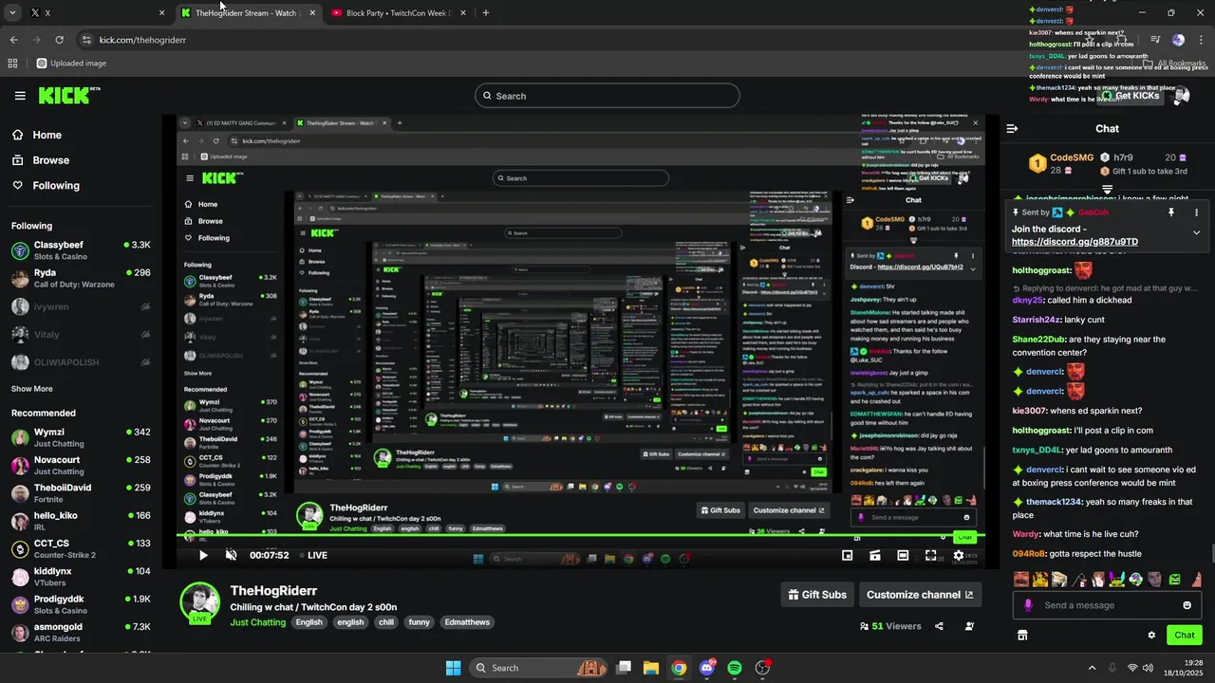Click the Get KICKs button

point(1130,96)
